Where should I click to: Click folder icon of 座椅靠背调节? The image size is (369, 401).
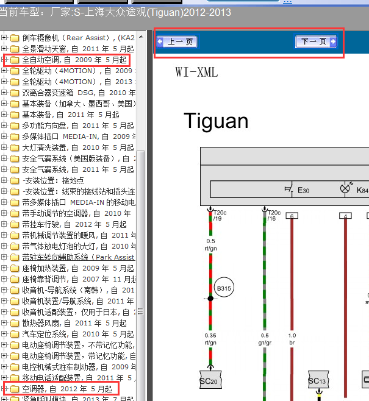coord(15,279)
